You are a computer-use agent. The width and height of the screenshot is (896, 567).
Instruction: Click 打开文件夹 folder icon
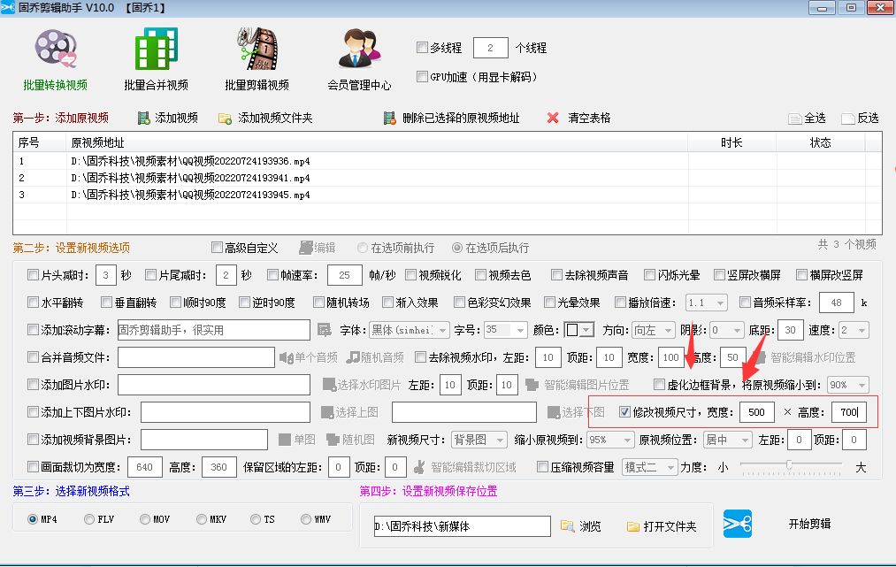632,526
